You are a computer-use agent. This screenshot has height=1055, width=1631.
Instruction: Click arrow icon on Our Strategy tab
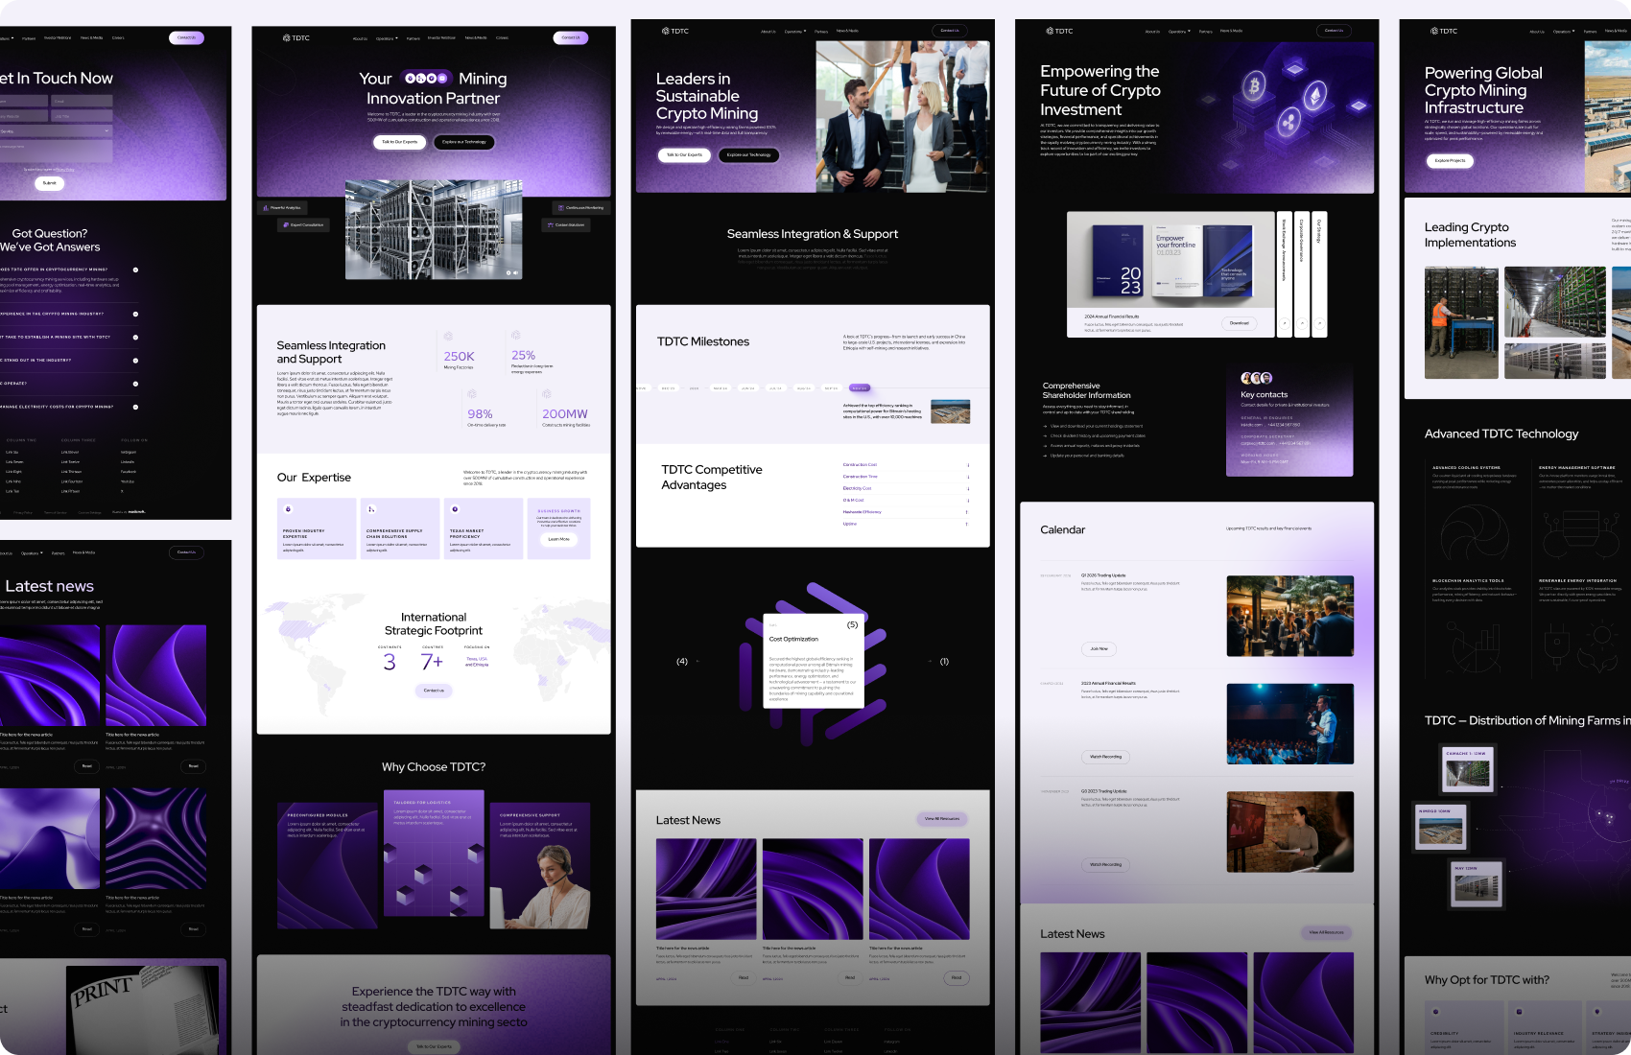point(1319,323)
